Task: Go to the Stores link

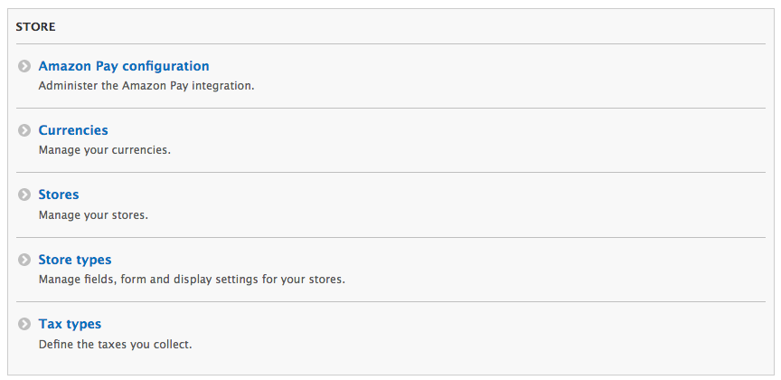Action: click(59, 195)
